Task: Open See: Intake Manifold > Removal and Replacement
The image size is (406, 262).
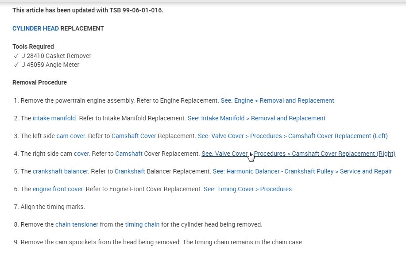Action: point(256,118)
